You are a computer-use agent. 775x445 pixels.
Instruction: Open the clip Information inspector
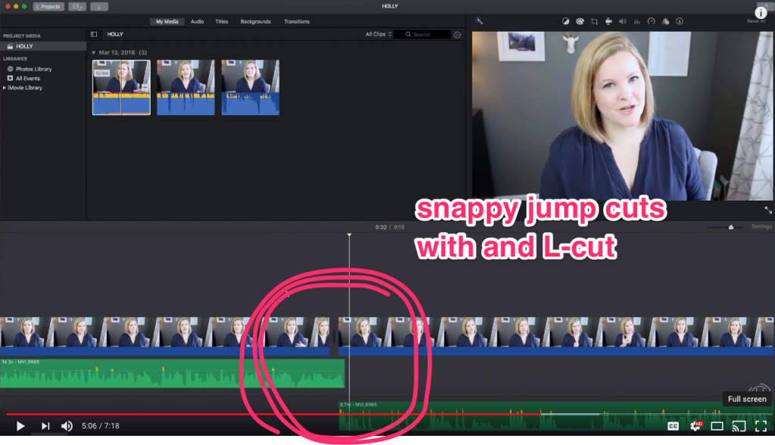(x=680, y=22)
